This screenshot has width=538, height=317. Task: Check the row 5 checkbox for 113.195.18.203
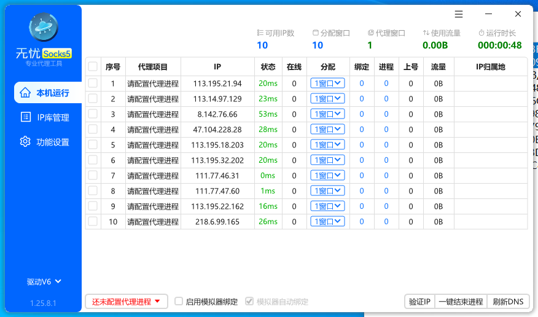93,145
